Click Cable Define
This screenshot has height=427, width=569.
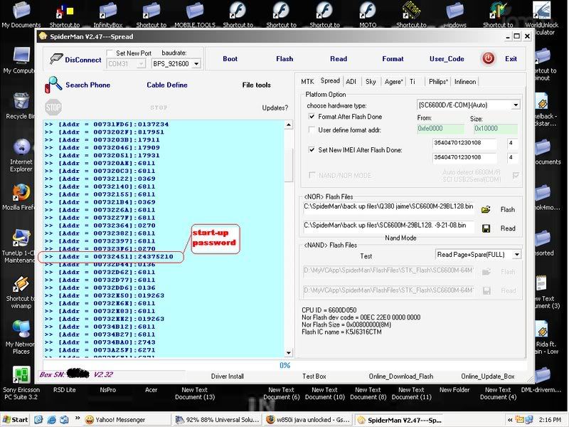167,85
